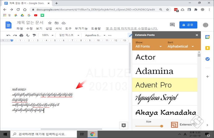Star the untitled document
This screenshot has width=214, height=138.
click(50, 23)
